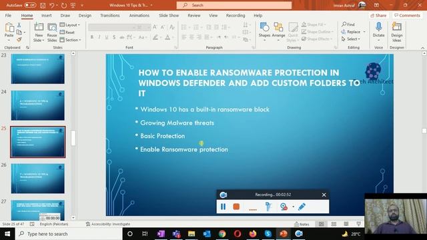Open the file title dropdown arrow
The height and width of the screenshot is (240, 427).
pyautogui.click(x=151, y=5)
